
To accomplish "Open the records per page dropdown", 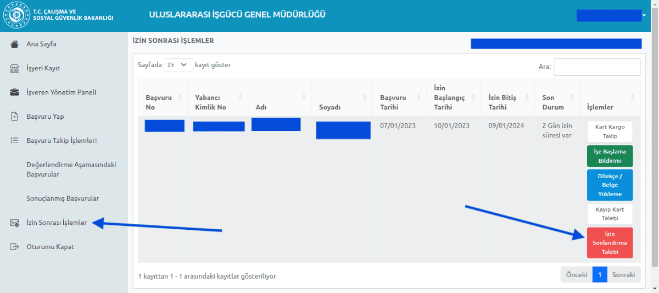I will 178,65.
